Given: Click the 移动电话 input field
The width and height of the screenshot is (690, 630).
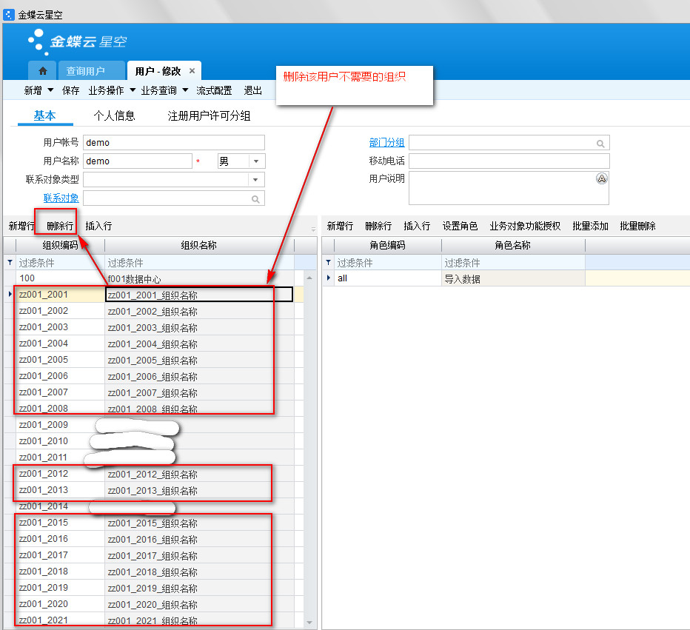Looking at the screenshot, I should (509, 161).
